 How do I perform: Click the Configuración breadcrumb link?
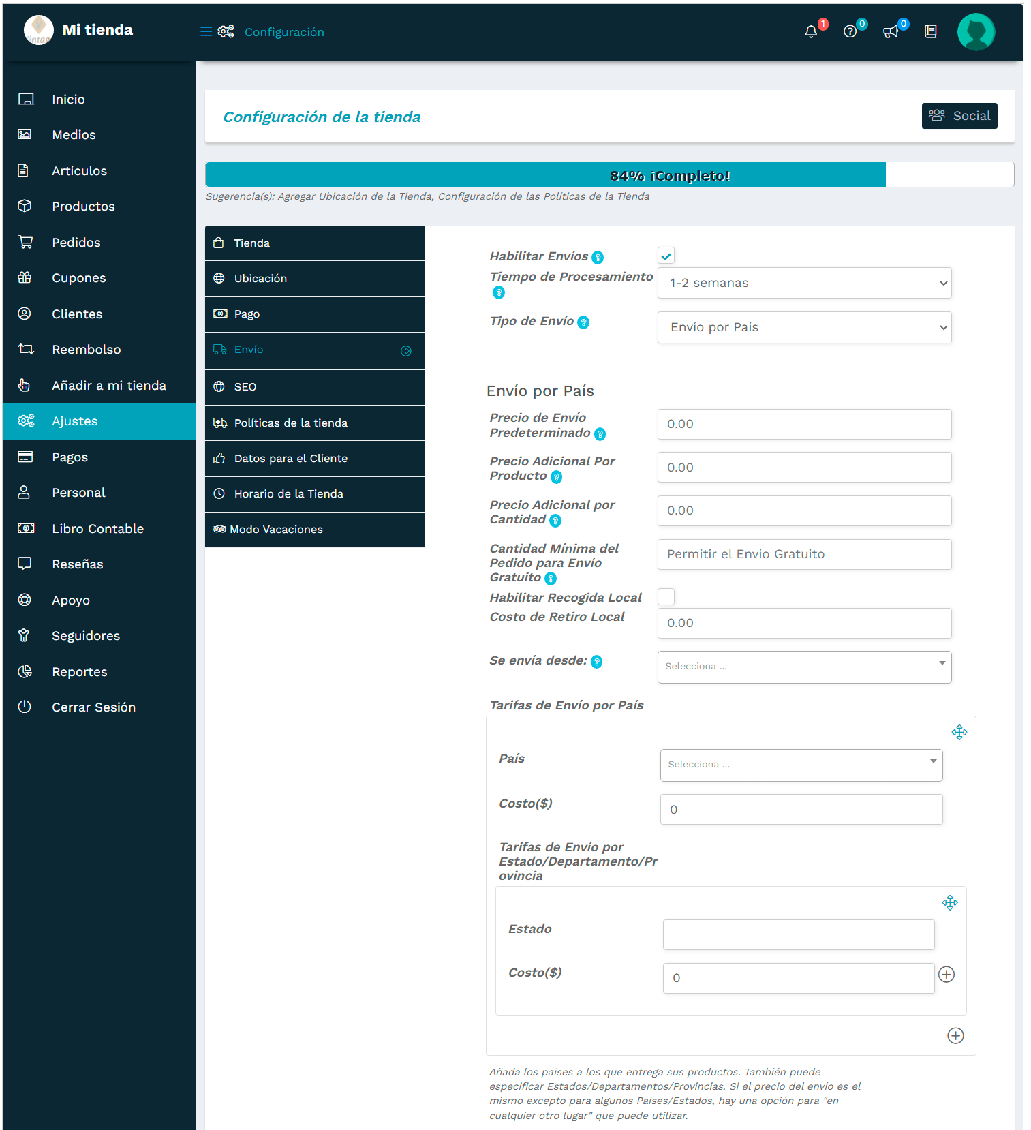click(x=284, y=32)
